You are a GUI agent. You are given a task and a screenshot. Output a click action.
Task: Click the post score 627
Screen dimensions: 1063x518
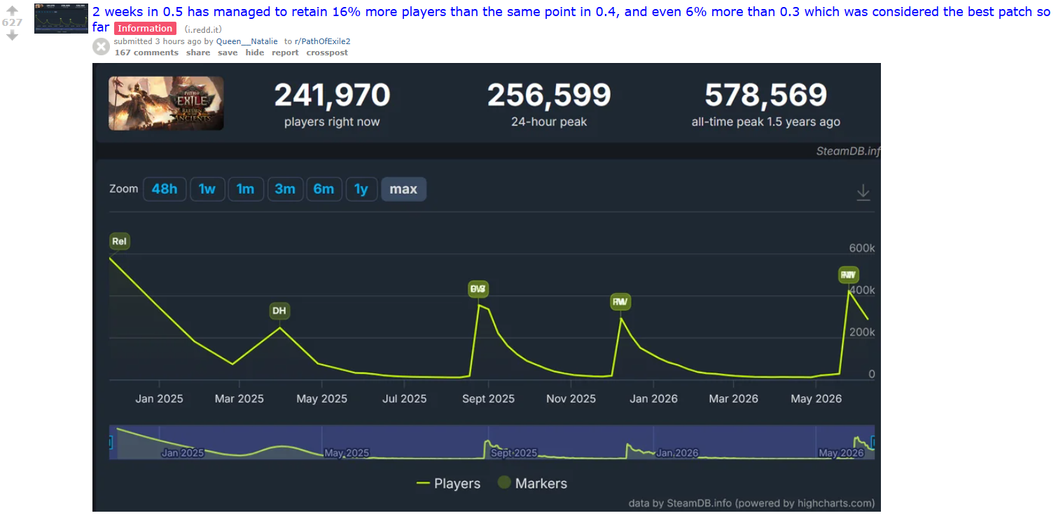click(13, 22)
